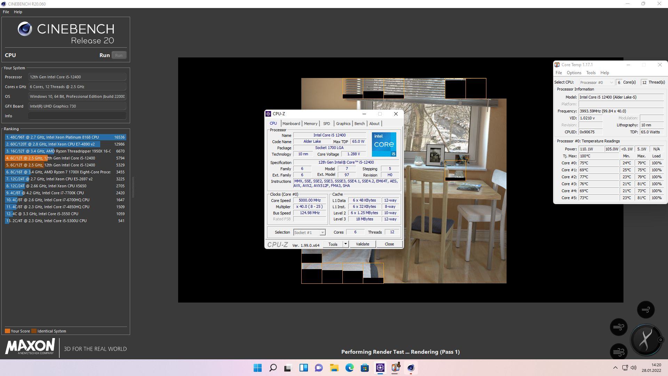Click the Core Temp title bar icon
The height and width of the screenshot is (376, 668).
coord(557,65)
